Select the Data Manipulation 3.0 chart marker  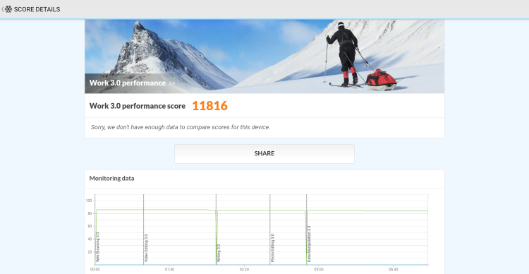coord(309,244)
